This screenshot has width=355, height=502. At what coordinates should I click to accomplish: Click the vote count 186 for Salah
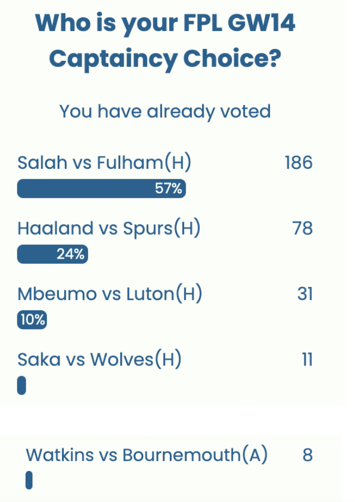(298, 162)
